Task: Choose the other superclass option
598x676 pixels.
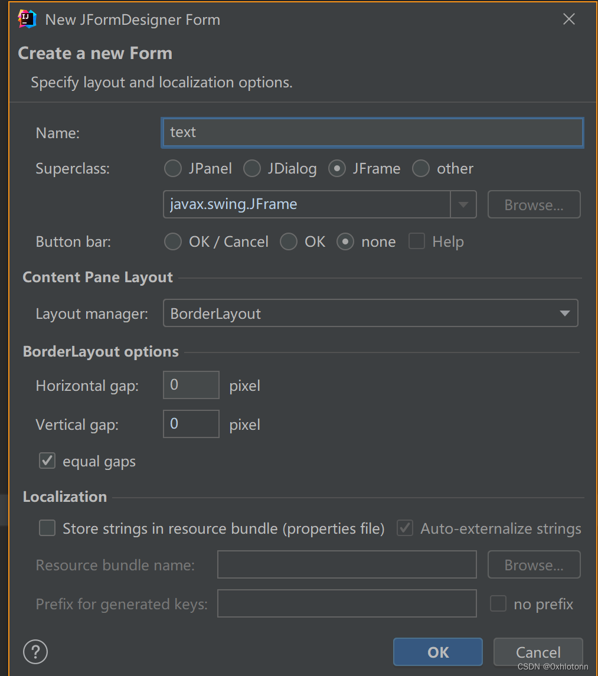Action: (421, 169)
